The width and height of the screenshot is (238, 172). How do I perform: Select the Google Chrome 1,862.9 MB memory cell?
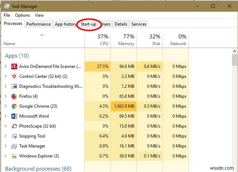tap(124, 106)
